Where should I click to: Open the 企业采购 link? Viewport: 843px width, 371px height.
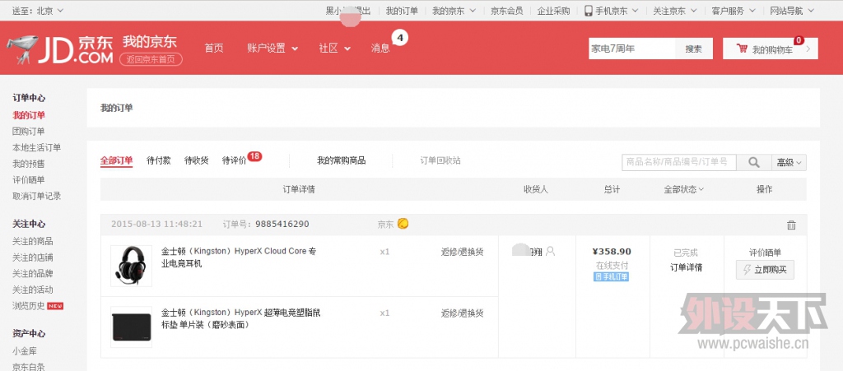(553, 10)
